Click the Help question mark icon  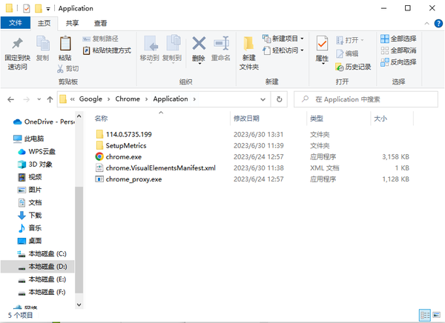coord(438,23)
